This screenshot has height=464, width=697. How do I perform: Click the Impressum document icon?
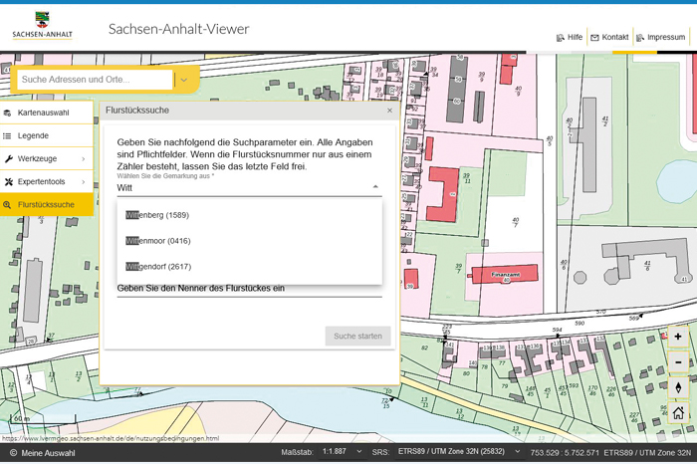tap(640, 38)
